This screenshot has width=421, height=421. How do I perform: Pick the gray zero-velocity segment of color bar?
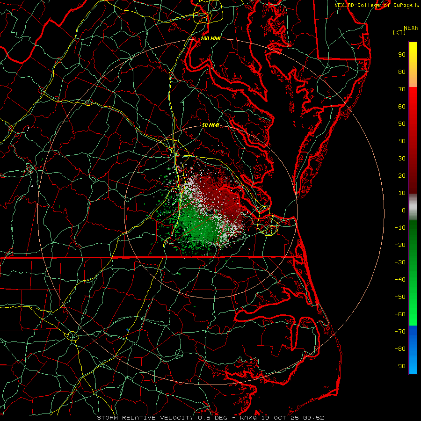413,207
